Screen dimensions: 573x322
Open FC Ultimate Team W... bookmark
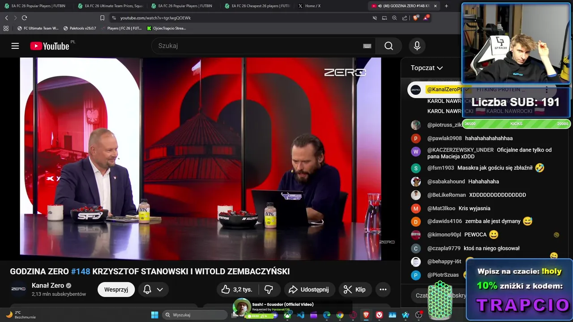point(38,28)
